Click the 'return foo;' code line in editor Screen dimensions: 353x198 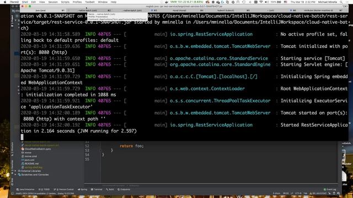132,146
